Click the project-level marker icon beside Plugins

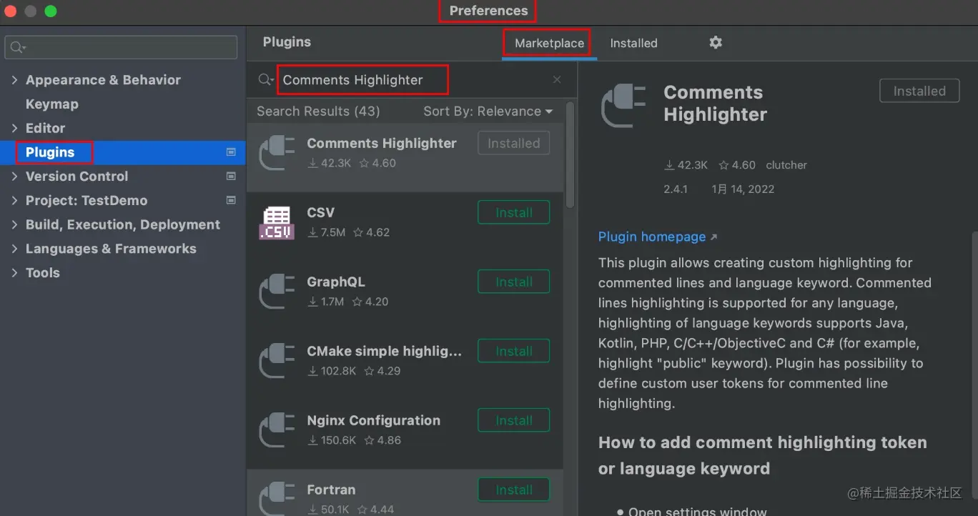pos(231,152)
